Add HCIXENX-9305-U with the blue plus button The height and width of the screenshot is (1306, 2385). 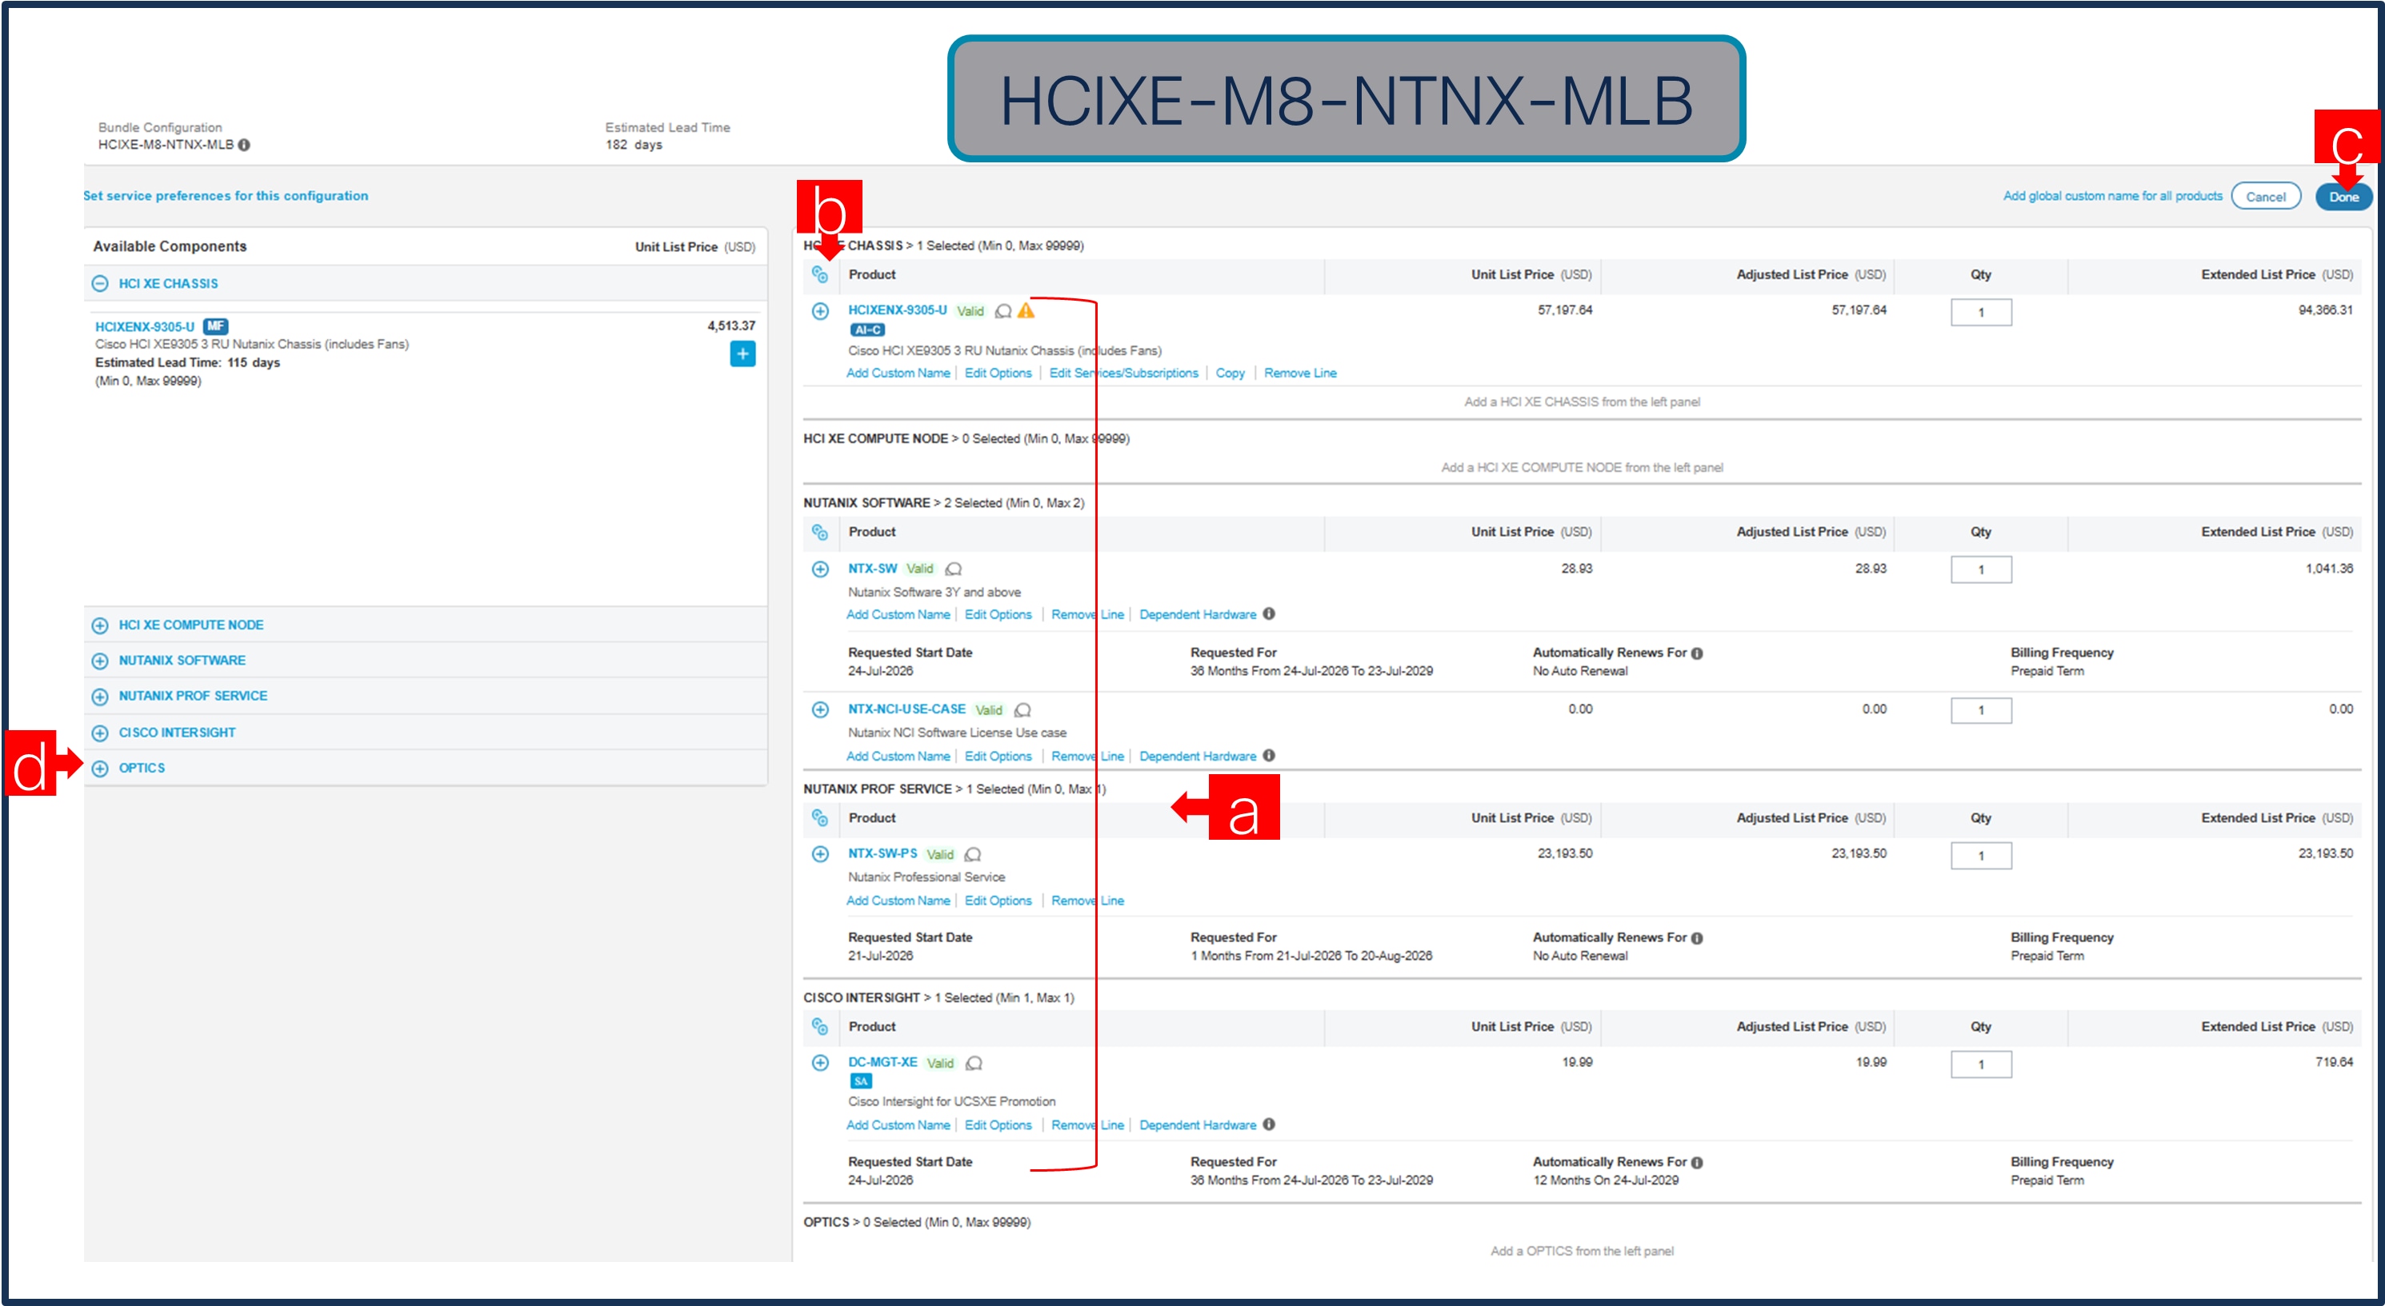(742, 353)
